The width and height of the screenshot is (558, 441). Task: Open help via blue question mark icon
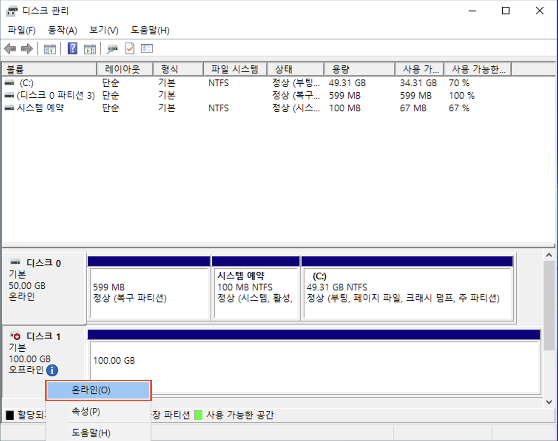coord(72,48)
